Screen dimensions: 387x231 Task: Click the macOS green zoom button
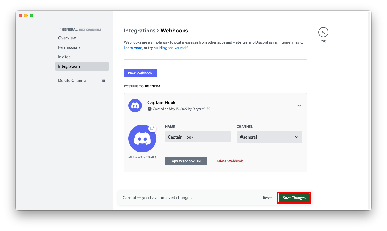coord(31,16)
